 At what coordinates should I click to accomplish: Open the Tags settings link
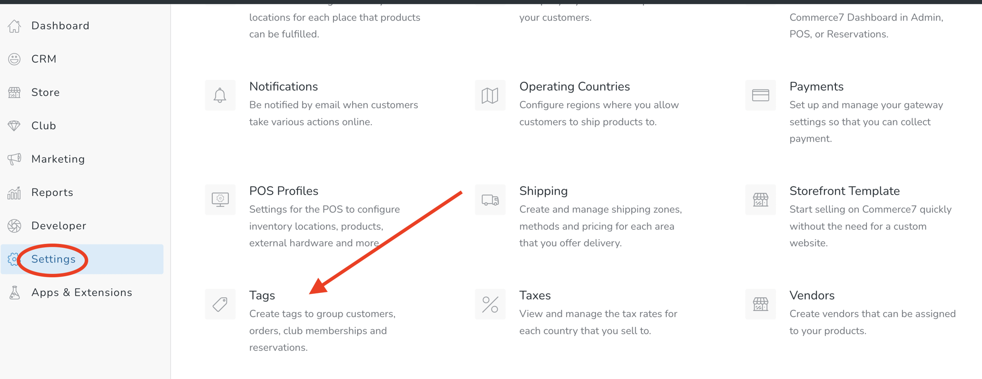[262, 295]
